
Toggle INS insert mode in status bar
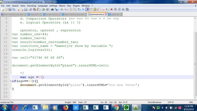coord(191,102)
